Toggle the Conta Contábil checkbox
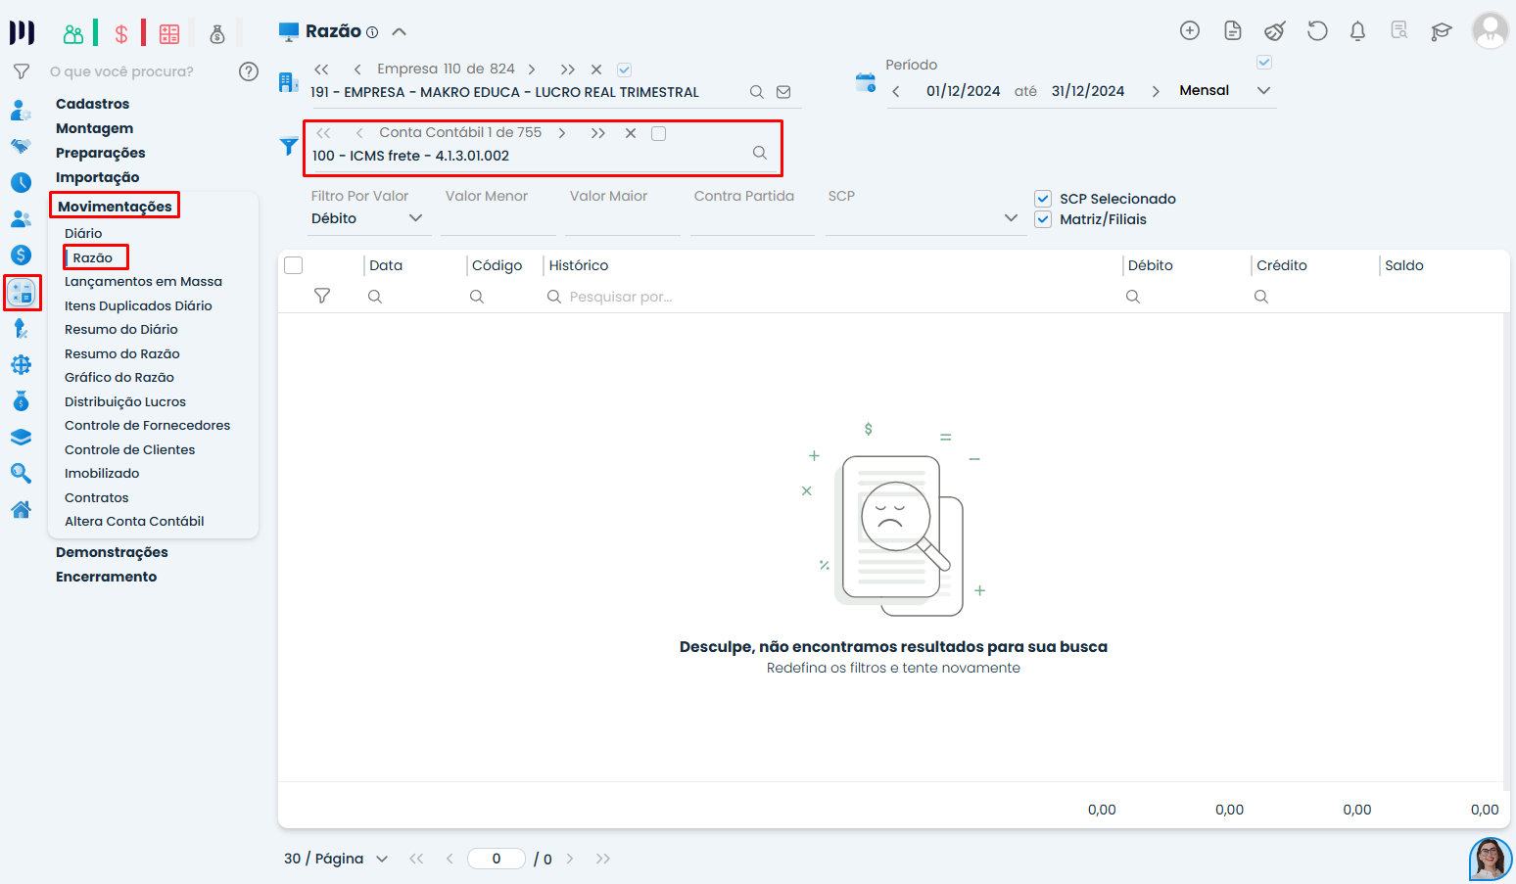The height and width of the screenshot is (884, 1516). tap(659, 133)
